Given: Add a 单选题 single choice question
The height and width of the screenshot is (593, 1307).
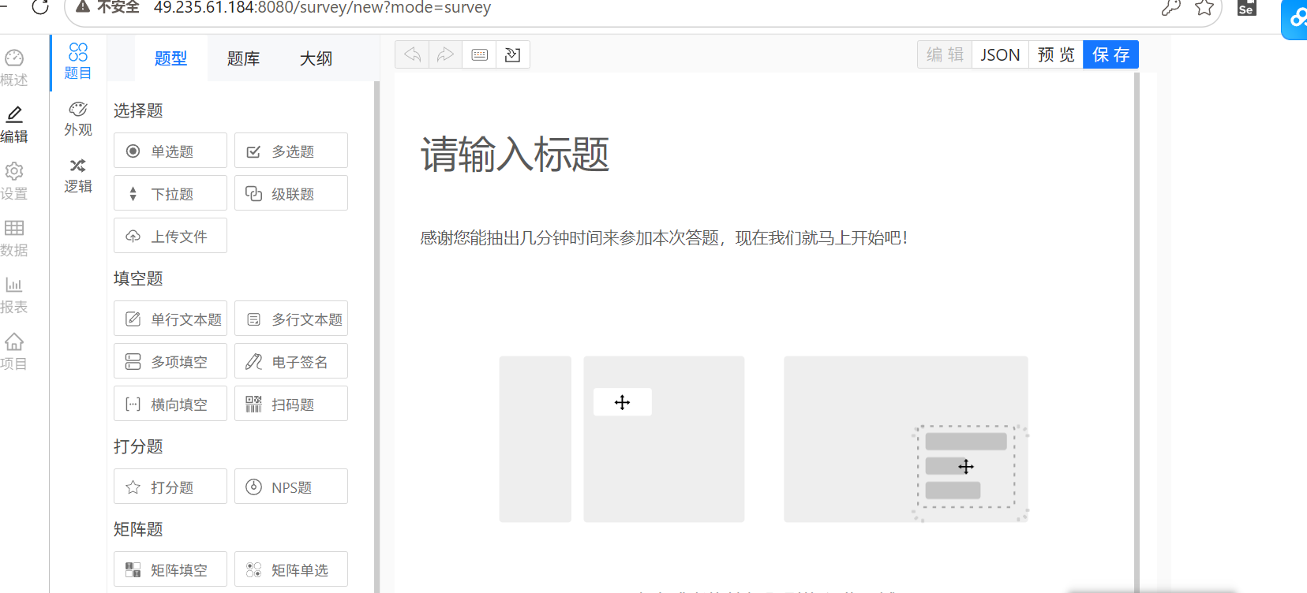Looking at the screenshot, I should point(170,151).
